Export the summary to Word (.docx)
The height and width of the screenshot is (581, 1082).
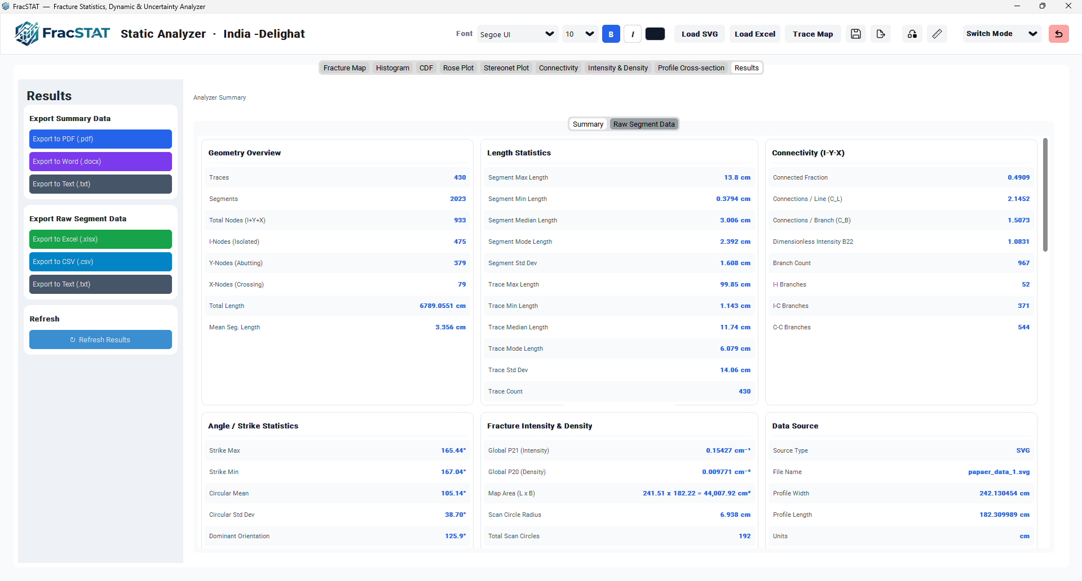pyautogui.click(x=100, y=162)
